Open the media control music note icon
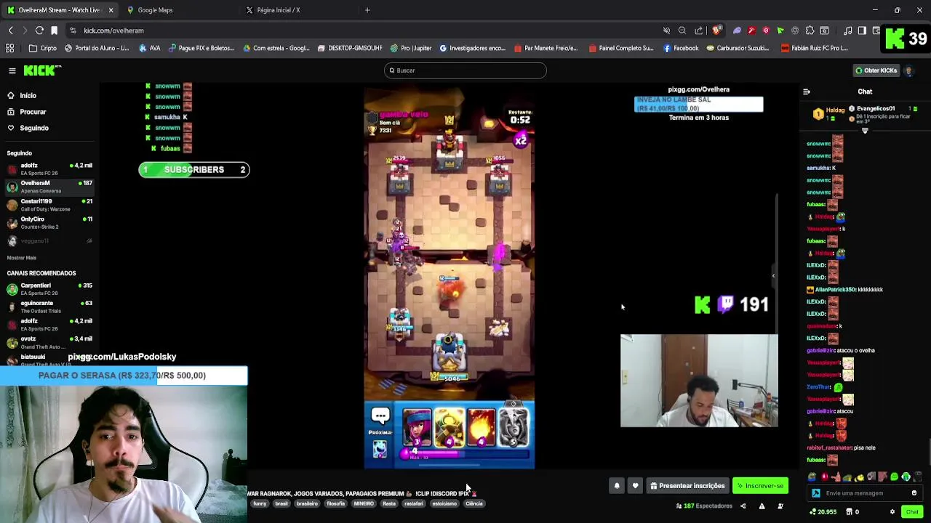The image size is (931, 523). tap(847, 31)
